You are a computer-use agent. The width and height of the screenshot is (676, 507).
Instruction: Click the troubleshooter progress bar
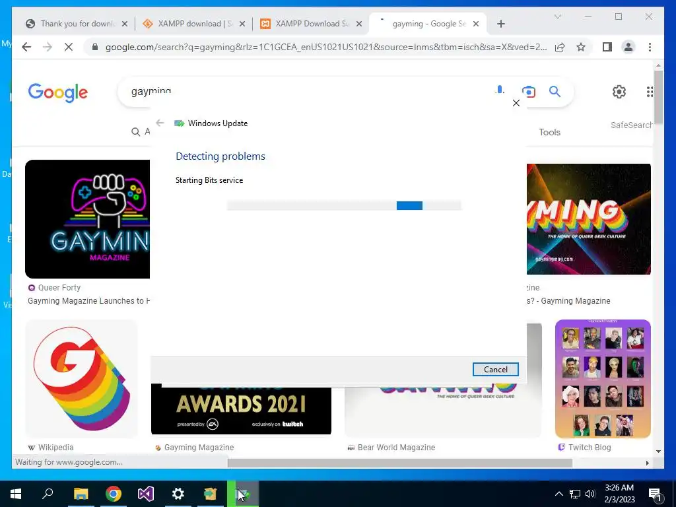[344, 206]
